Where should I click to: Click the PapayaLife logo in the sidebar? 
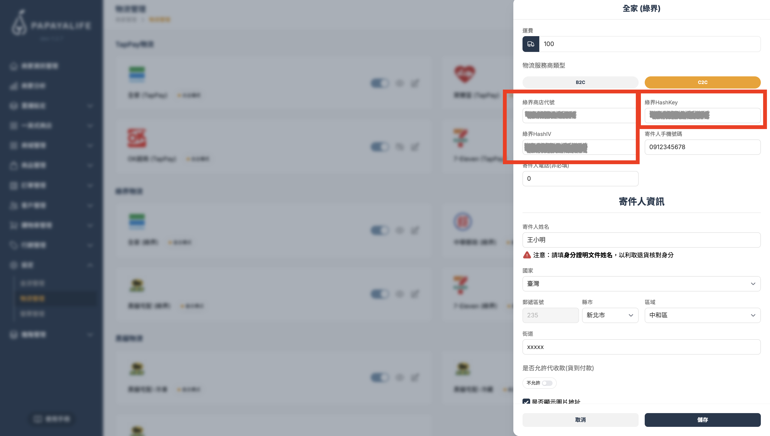pyautogui.click(x=51, y=23)
